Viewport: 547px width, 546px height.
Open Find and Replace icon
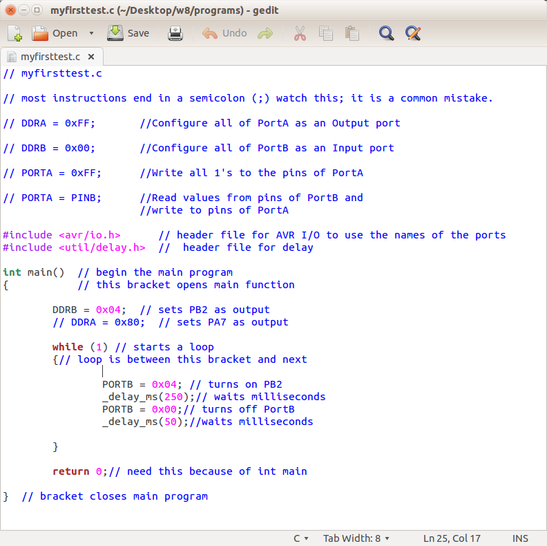(413, 33)
